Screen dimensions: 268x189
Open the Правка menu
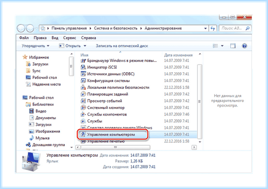(x=40, y=38)
